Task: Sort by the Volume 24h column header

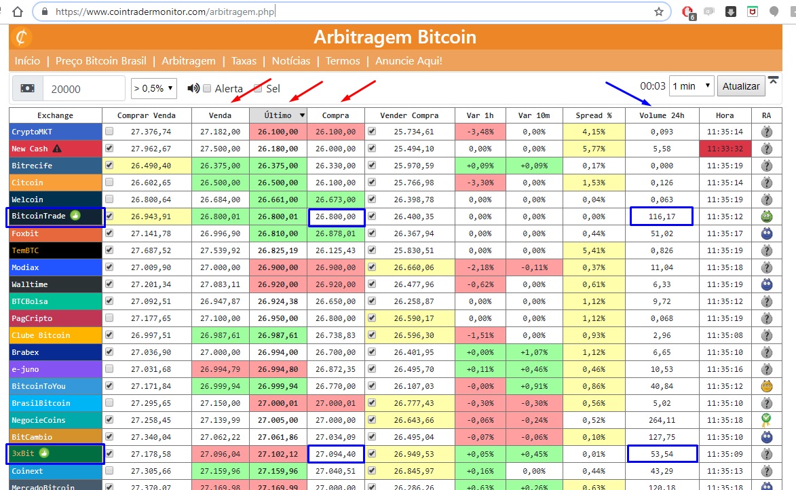Action: (x=662, y=115)
